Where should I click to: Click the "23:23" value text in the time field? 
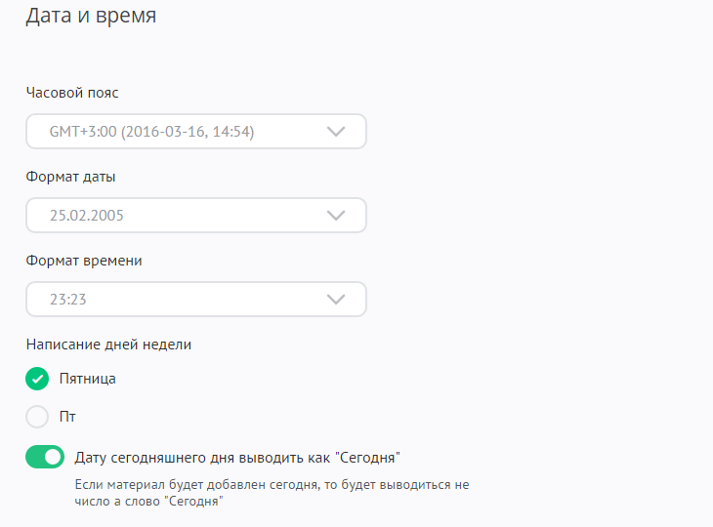pos(68,300)
